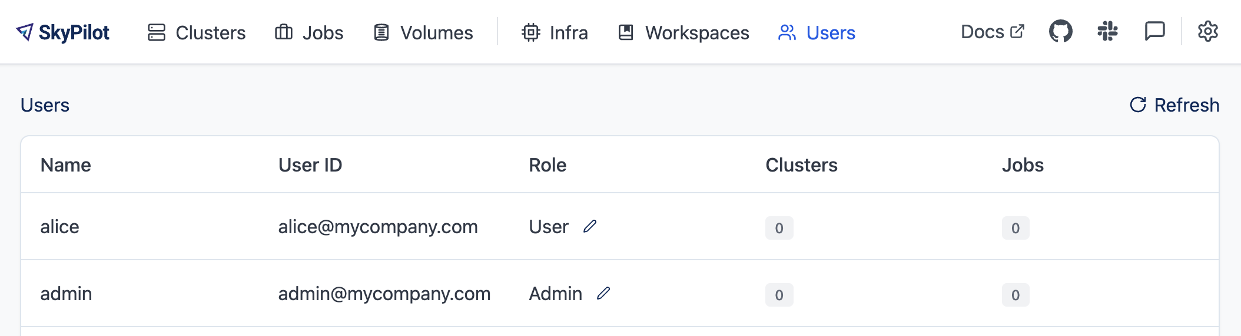Open the settings gear icon
The width and height of the screenshot is (1241, 336).
[x=1208, y=31]
